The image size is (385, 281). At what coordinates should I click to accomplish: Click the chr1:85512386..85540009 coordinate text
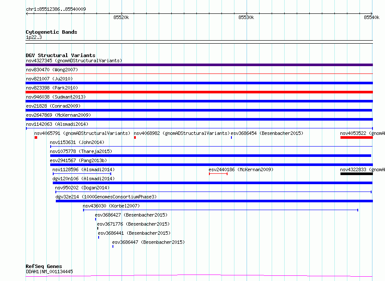[56, 9]
